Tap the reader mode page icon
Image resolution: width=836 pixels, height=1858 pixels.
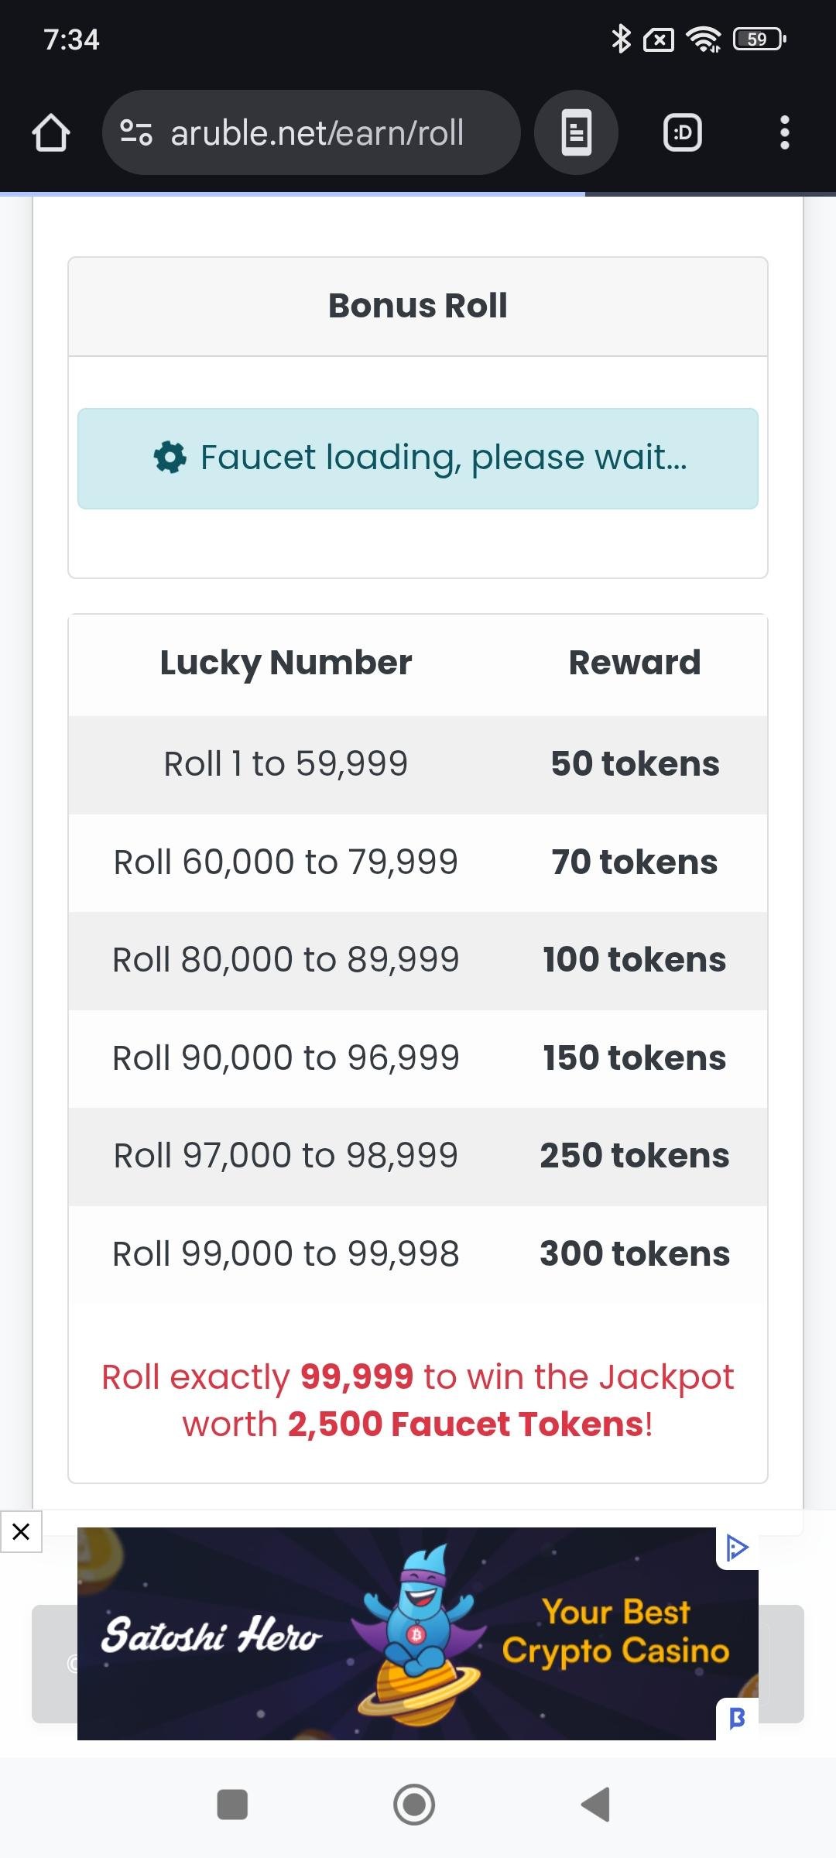[x=576, y=132]
